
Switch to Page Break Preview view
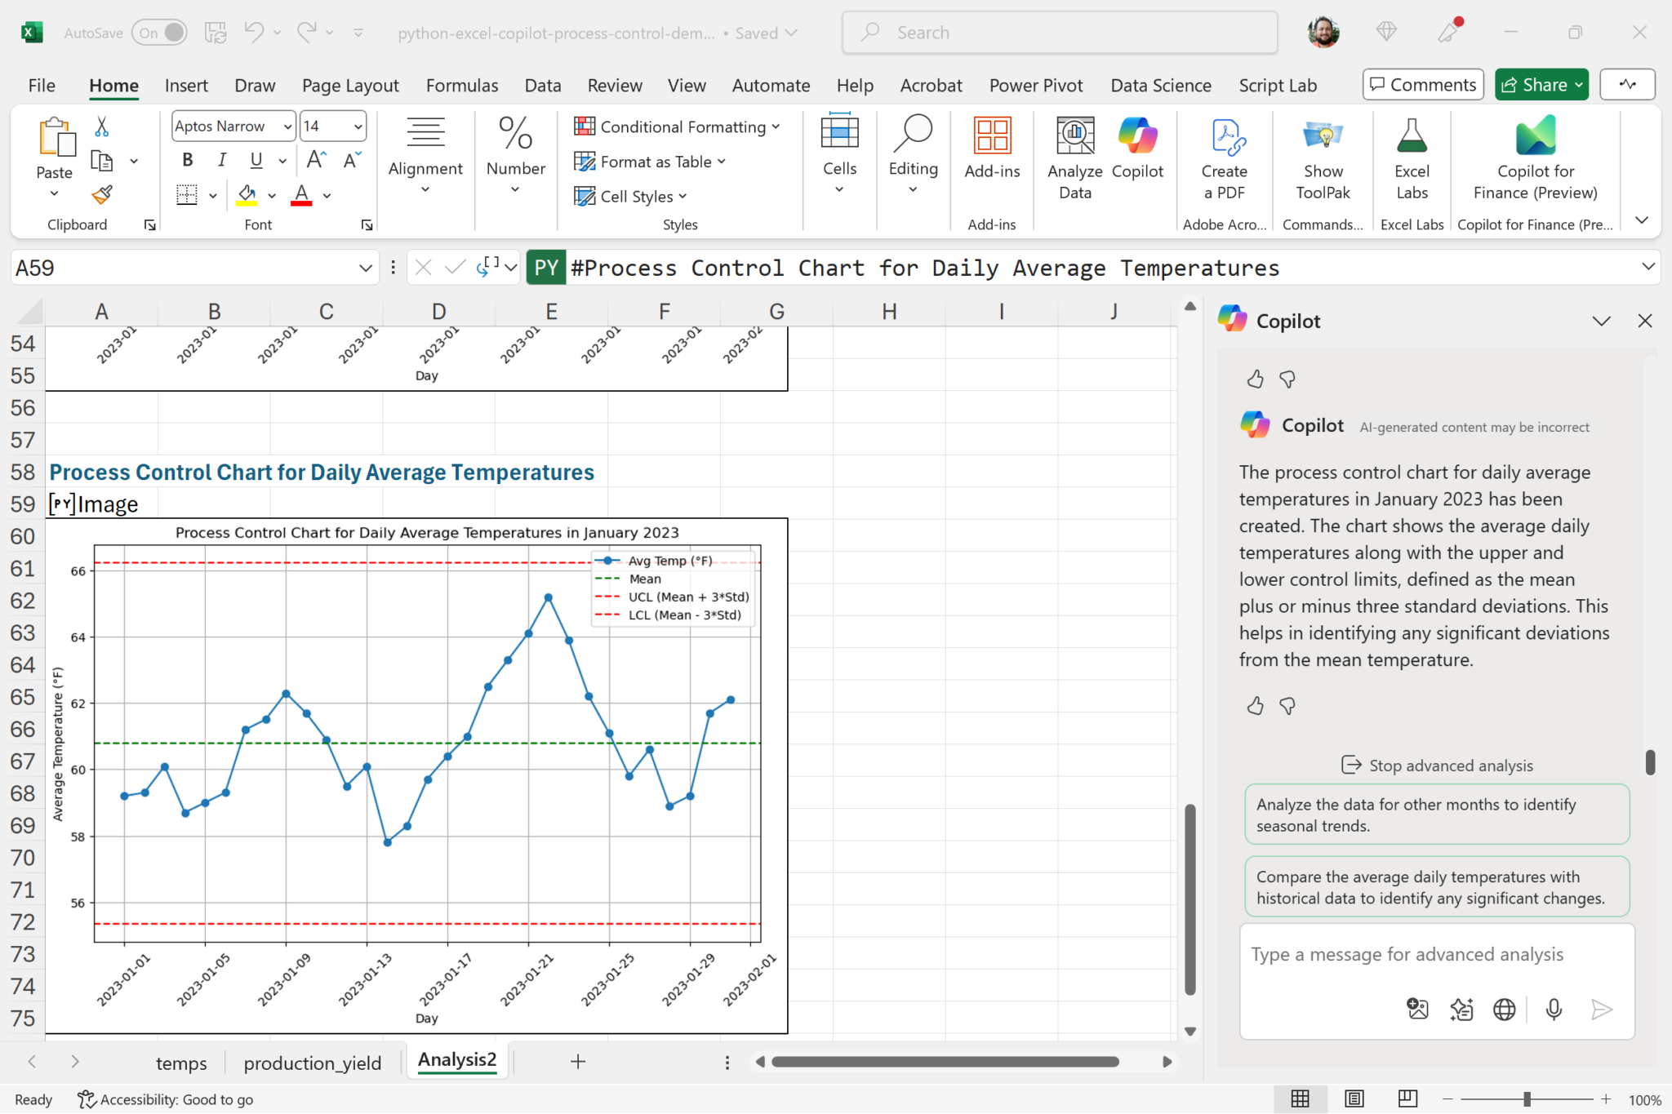(x=1407, y=1099)
